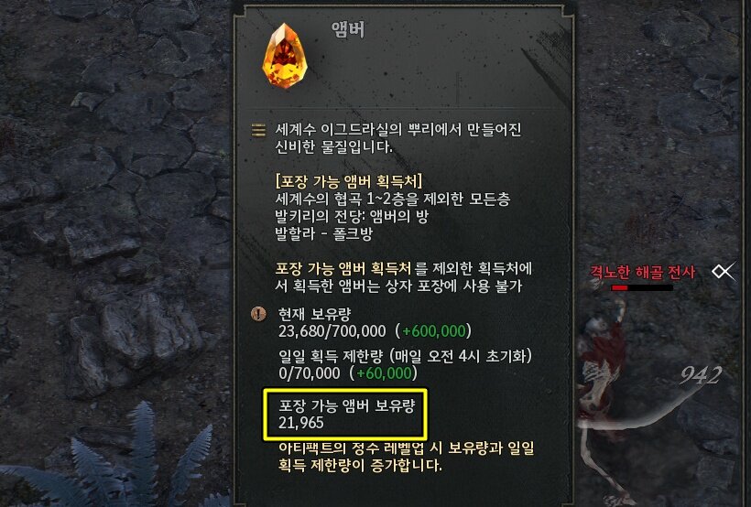Click the 발키리의 전당: 앰버의 방 line
This screenshot has width=751, height=507.
352,216
